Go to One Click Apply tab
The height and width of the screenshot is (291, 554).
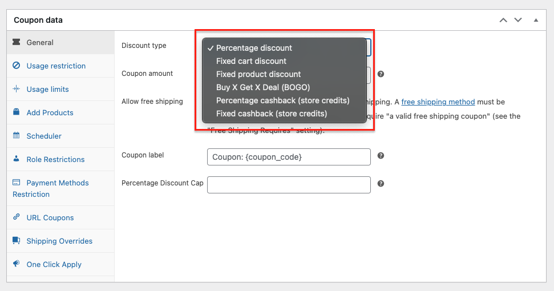[60, 264]
